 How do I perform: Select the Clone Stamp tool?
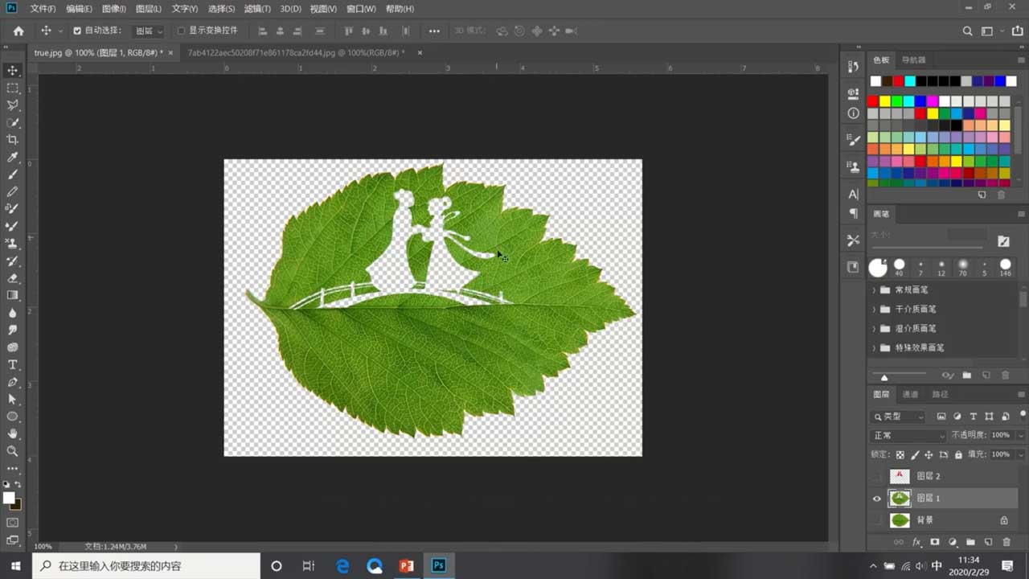[x=13, y=244]
